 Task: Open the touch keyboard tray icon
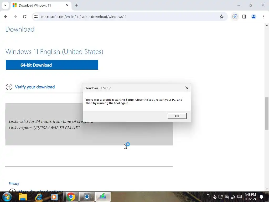tap(240, 197)
